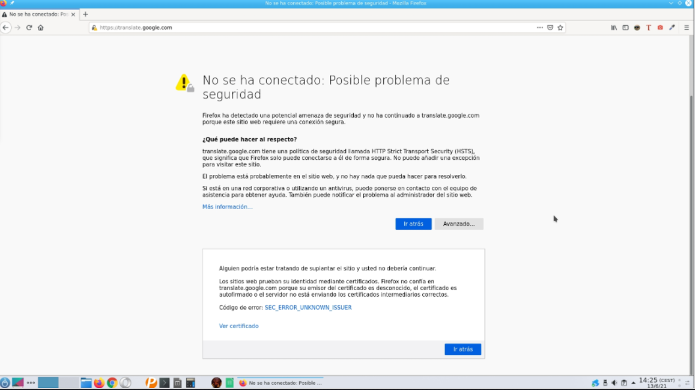Screen dimensions: 695x390
Task: Click the blue cloud sync tray icon
Action: click(x=595, y=383)
